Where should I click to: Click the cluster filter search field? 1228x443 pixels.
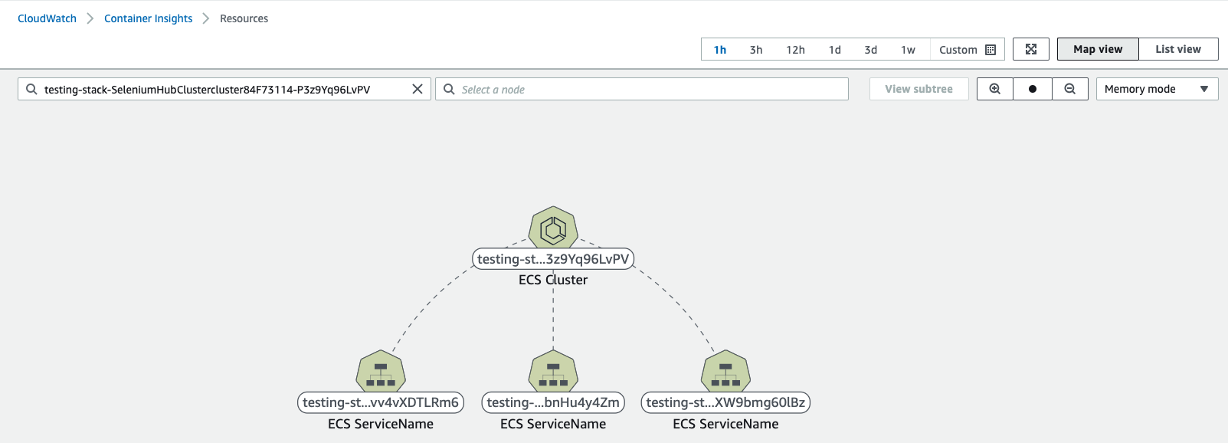point(224,89)
